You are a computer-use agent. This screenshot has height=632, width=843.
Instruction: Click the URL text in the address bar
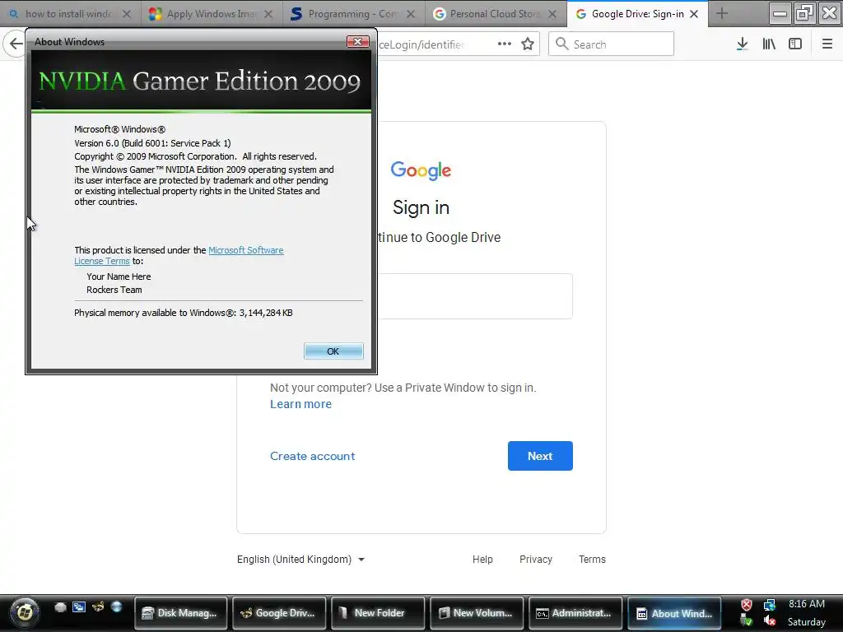click(421, 44)
